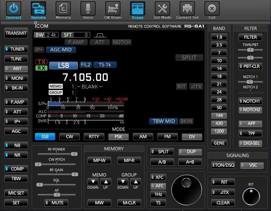The width and height of the screenshot is (271, 211).
Task: Toggle NOTCH1 filter
Action: [250, 101]
